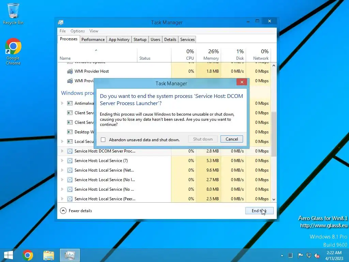Sort by the Network column header
Screen dimensions: 349x262
pos(258,55)
